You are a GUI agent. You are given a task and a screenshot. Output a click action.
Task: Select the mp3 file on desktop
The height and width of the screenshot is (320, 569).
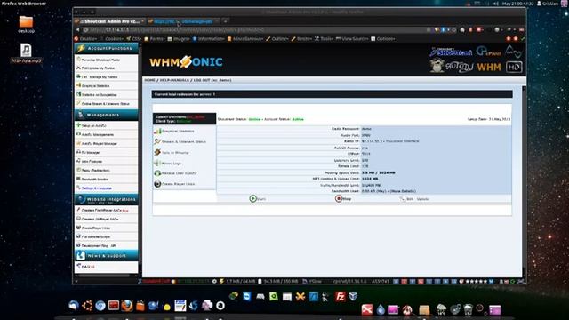26,50
